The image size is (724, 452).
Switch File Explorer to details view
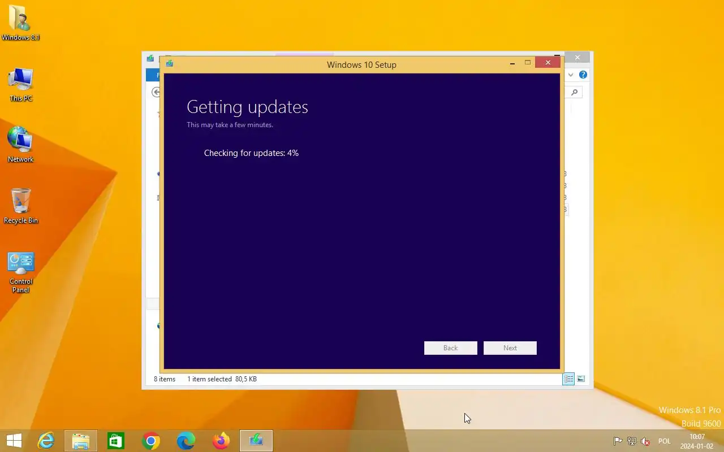coord(568,379)
